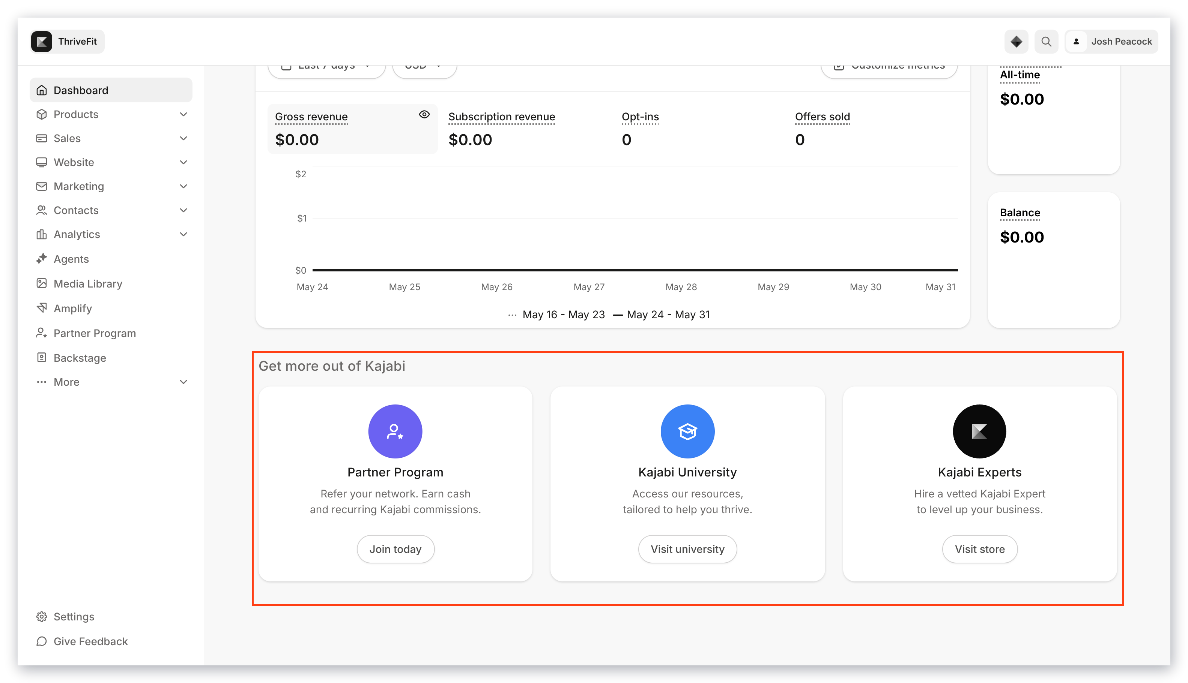Toggle the May 16 - May 23 legend series
This screenshot has height=683, width=1188.
coord(556,315)
